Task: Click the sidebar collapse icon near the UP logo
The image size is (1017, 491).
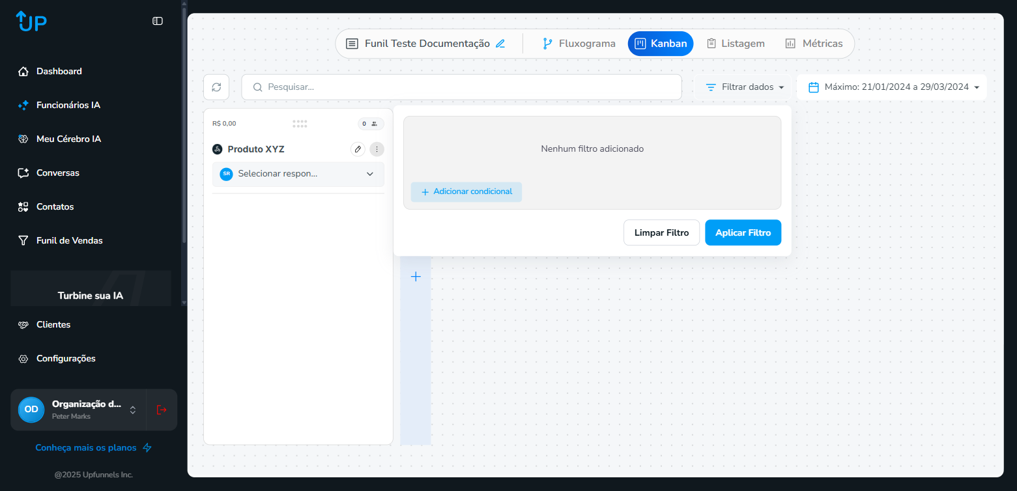Action: point(157,21)
